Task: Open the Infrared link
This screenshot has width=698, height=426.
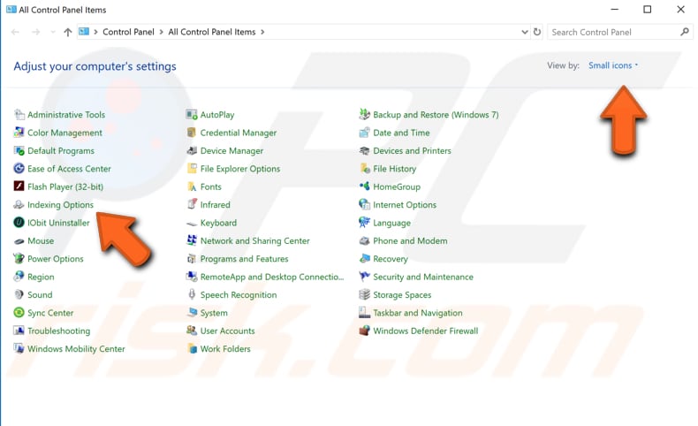Action: [215, 205]
